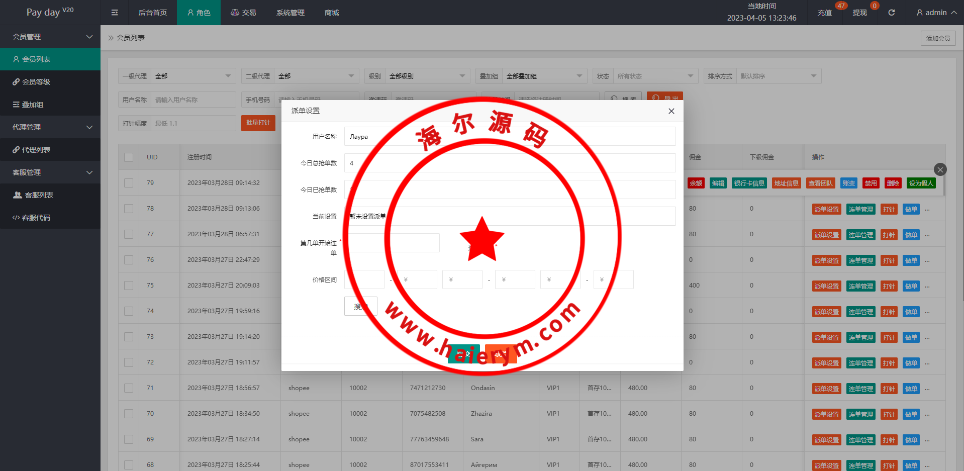Click 账变 in the actions popup
This screenshot has width=964, height=471.
click(x=849, y=183)
